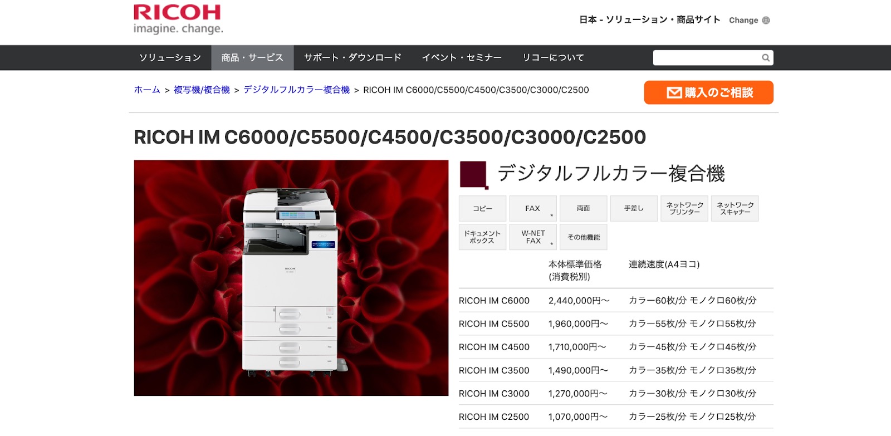
Task: Click the コピー feature button
Action: (x=483, y=208)
